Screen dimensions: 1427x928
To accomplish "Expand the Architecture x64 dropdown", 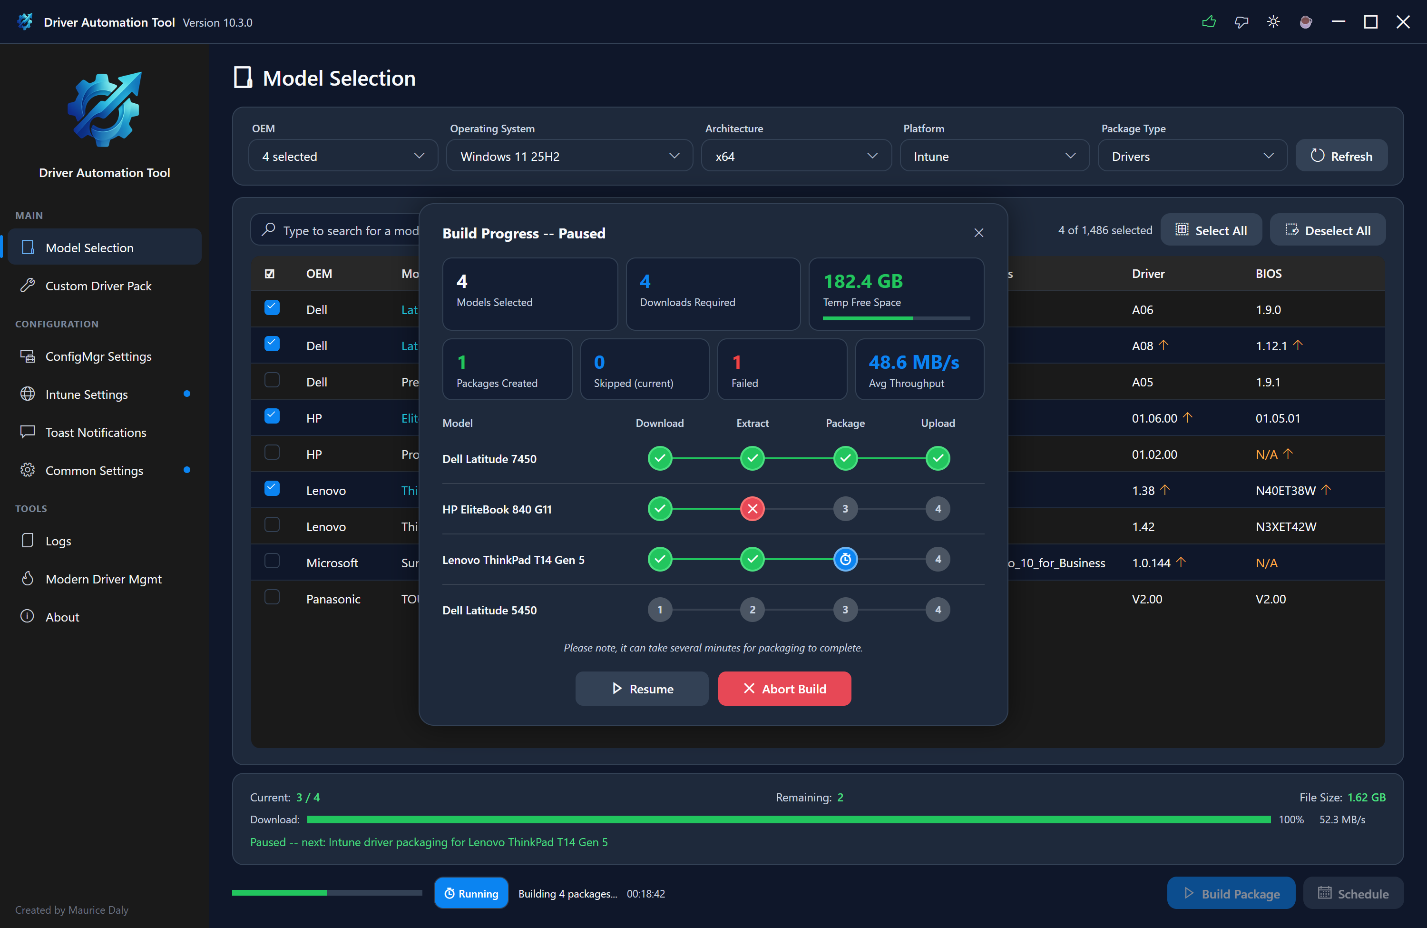I will 796,156.
